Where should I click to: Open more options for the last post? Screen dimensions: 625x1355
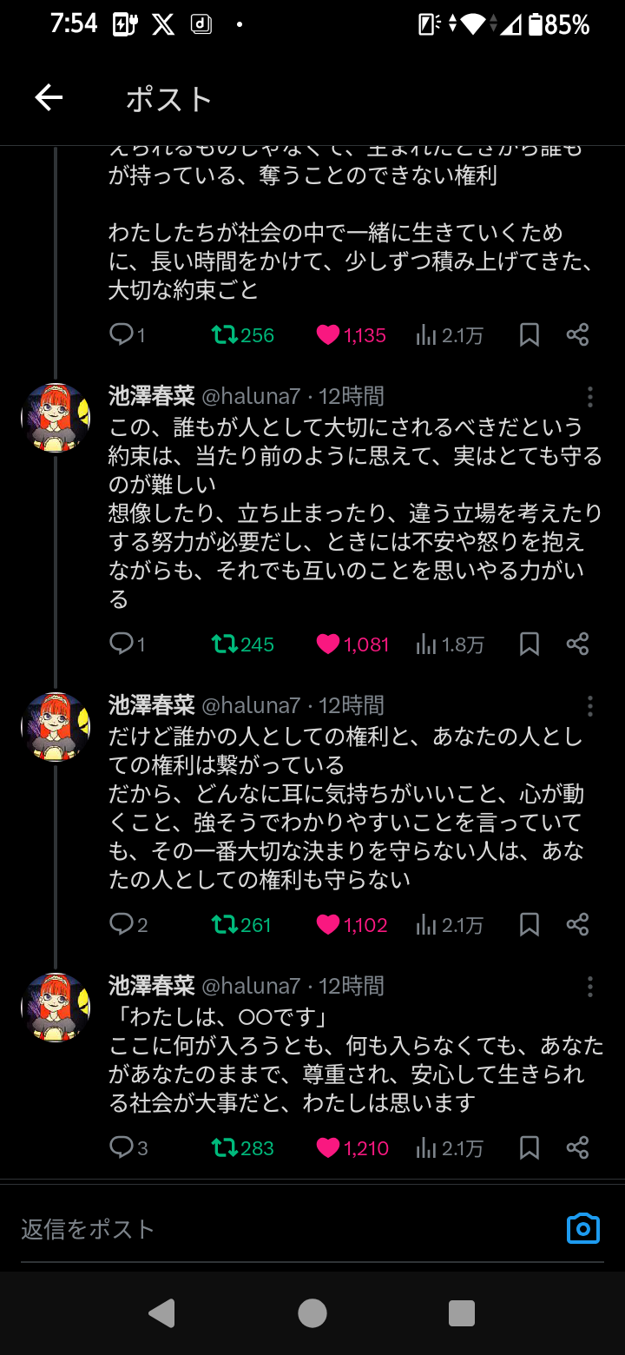tap(590, 986)
